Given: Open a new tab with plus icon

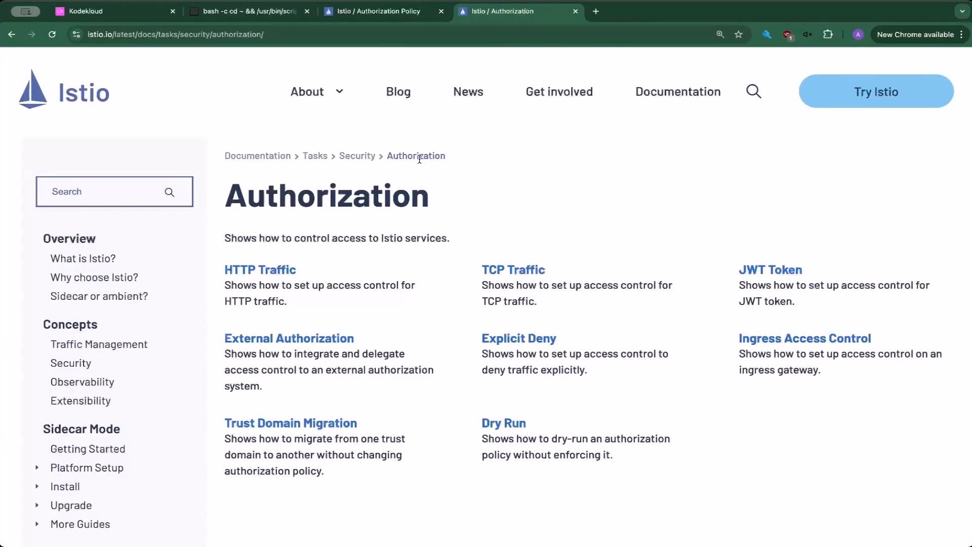Looking at the screenshot, I should tap(596, 11).
